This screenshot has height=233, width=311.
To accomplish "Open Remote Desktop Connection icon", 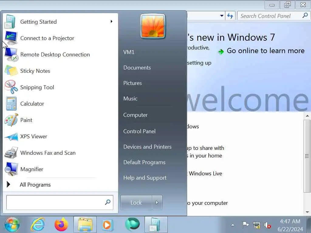I will pyautogui.click(x=12, y=55).
